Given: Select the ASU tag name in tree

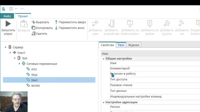Looking at the screenshot, I should tap(34, 69).
